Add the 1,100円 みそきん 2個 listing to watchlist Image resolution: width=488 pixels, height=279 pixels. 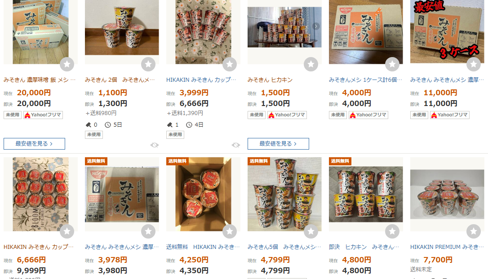click(148, 64)
